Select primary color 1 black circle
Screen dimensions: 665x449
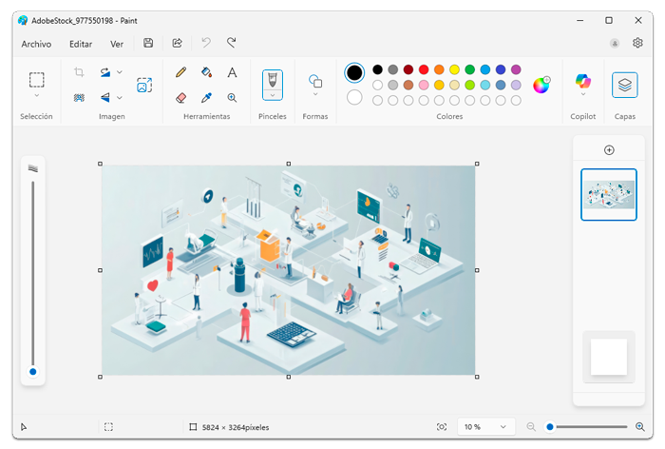[x=354, y=72]
